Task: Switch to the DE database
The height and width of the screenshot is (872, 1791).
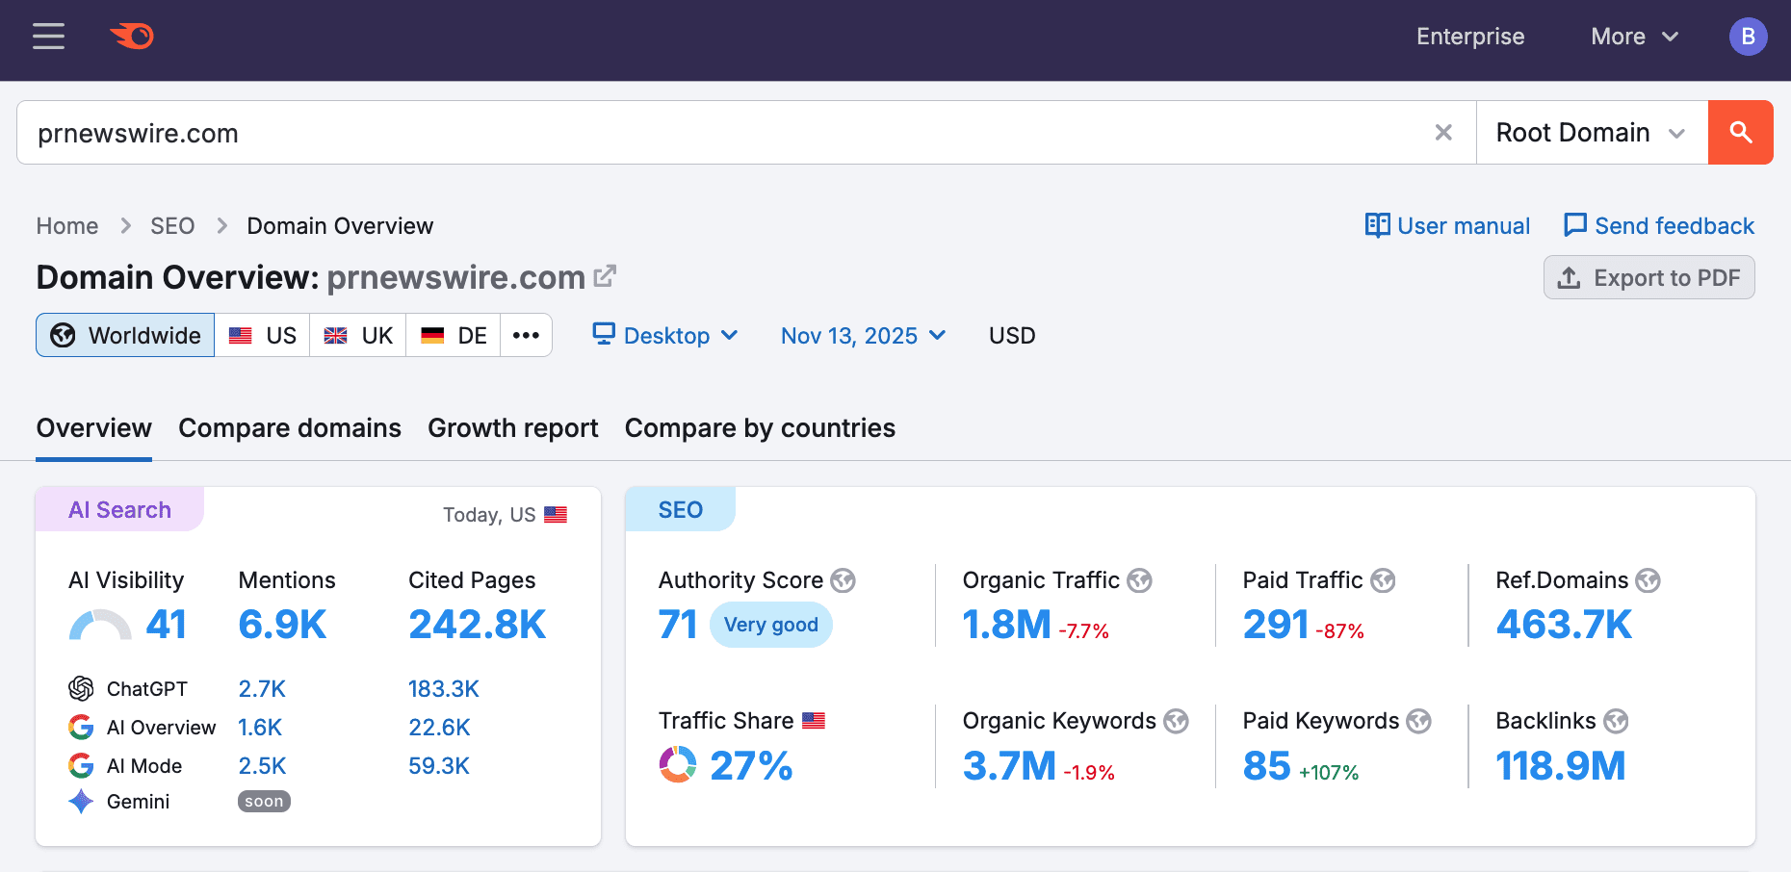Action: click(x=454, y=335)
